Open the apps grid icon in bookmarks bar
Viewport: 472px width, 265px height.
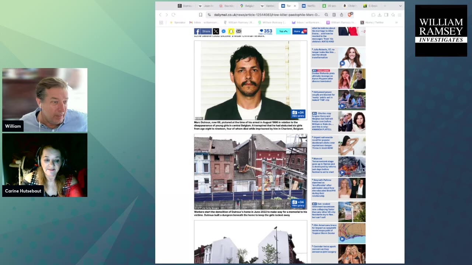[161, 22]
